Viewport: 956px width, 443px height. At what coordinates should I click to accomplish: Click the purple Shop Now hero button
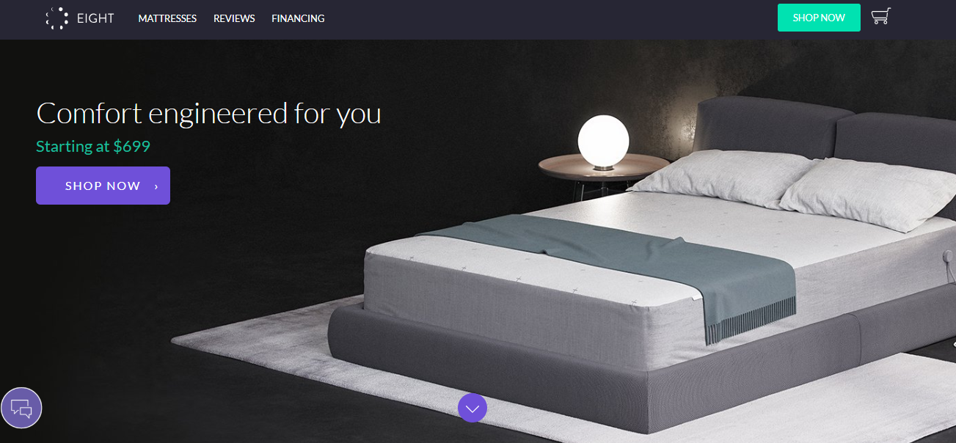[x=103, y=186]
